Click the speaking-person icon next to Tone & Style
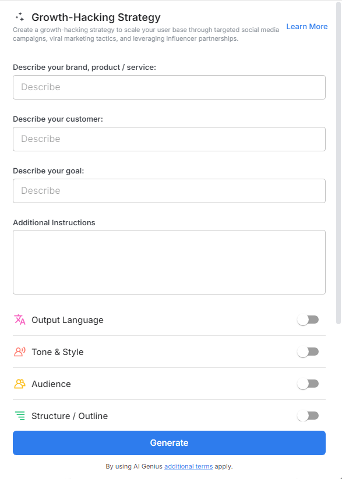The width and height of the screenshot is (342, 479). [19, 352]
